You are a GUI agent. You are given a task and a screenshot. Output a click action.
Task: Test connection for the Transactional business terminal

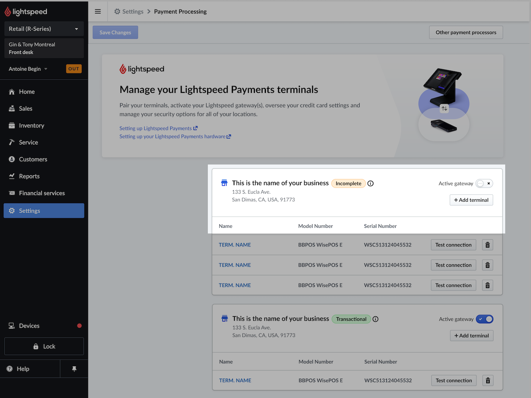(454, 380)
